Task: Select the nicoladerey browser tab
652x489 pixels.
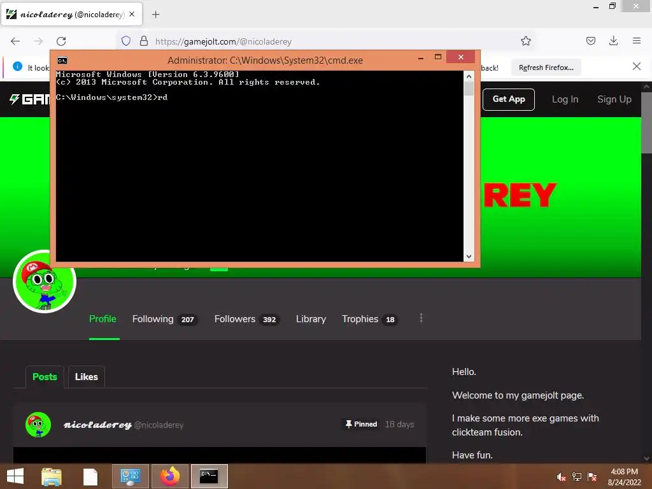Action: (x=71, y=15)
